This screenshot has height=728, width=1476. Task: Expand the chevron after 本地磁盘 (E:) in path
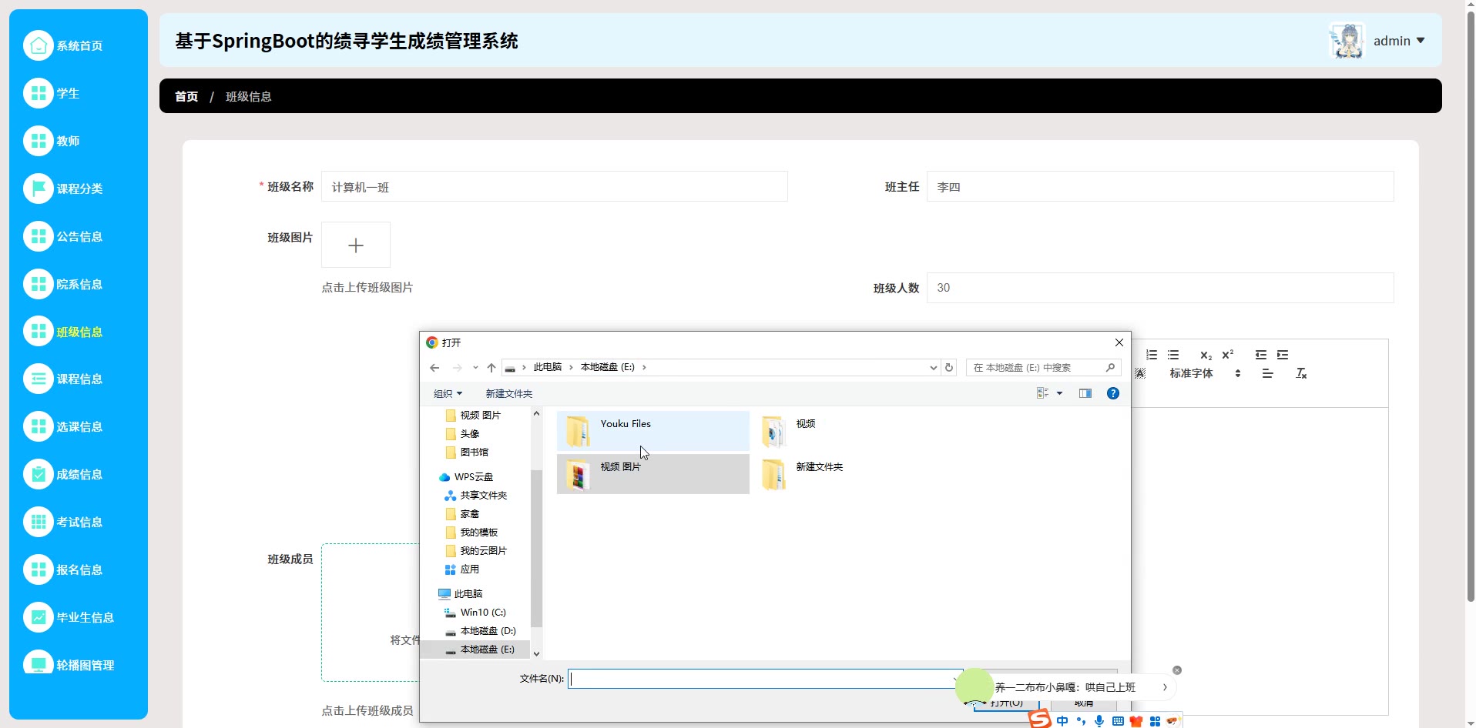644,368
